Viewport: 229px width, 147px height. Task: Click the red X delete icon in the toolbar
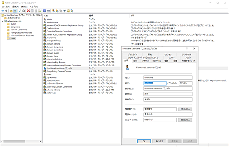pyautogui.click(x=29, y=11)
